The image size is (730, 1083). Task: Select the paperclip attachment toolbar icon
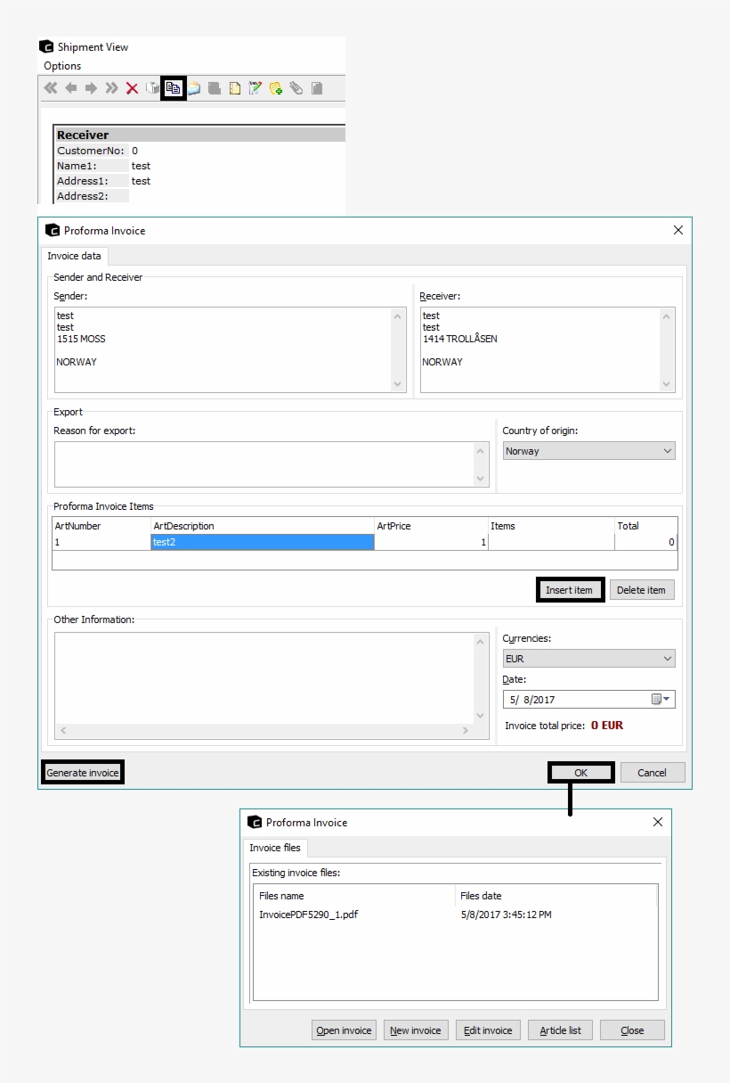pos(296,88)
